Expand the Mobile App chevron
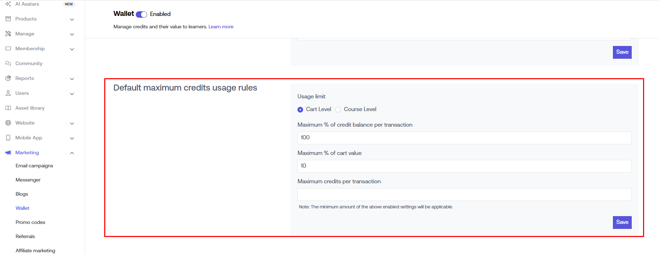Image resolution: width=659 pixels, height=254 pixels. pos(72,138)
